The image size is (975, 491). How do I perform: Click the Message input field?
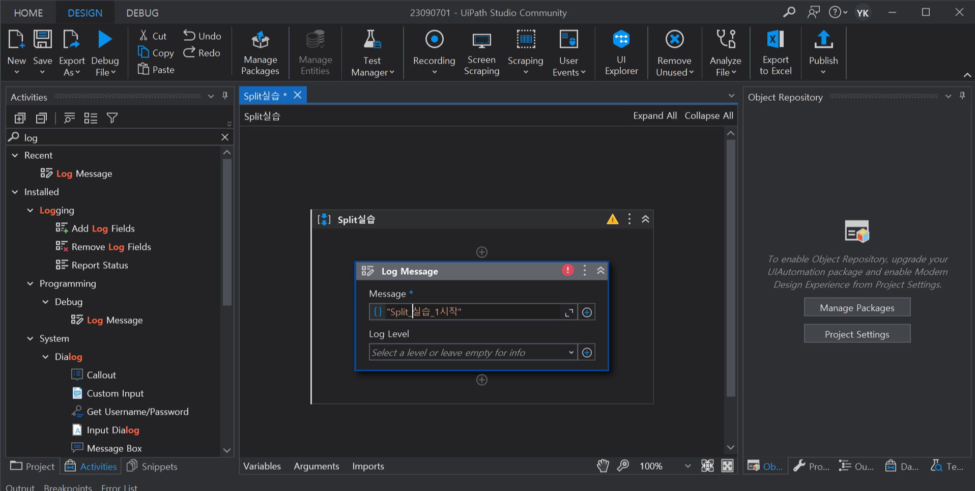(473, 312)
